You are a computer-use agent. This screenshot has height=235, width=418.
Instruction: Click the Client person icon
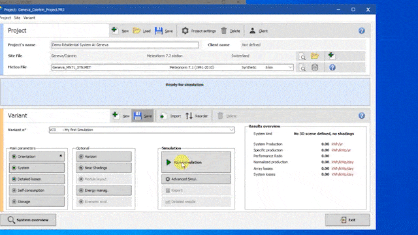252,31
